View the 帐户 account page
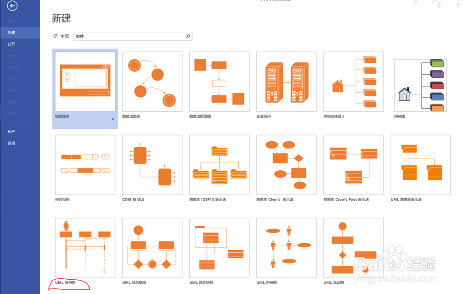This screenshot has height=294, width=462. [x=12, y=131]
